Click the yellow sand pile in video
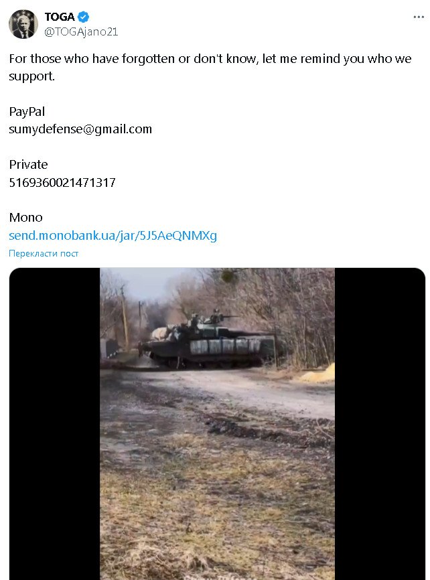Screen dimensions: 430x580 [x=318, y=374]
